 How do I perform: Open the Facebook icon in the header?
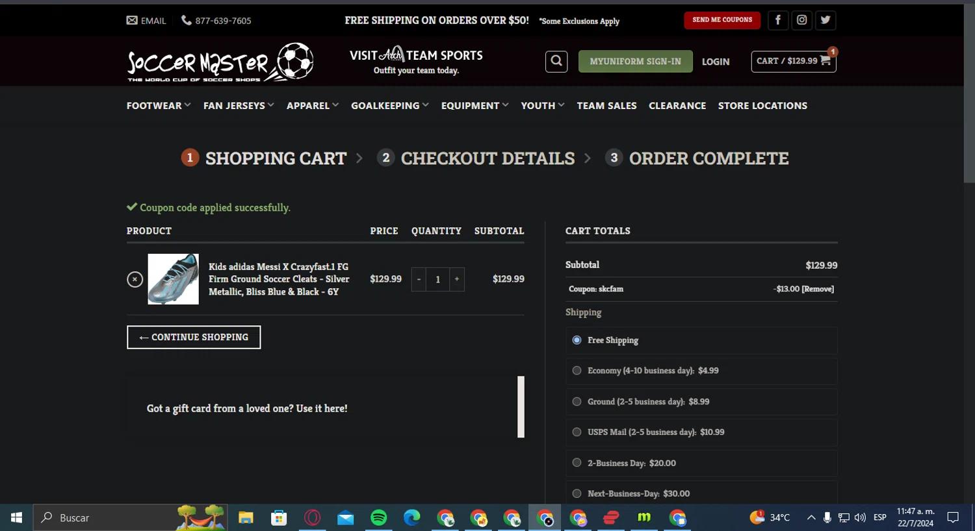pyautogui.click(x=778, y=20)
